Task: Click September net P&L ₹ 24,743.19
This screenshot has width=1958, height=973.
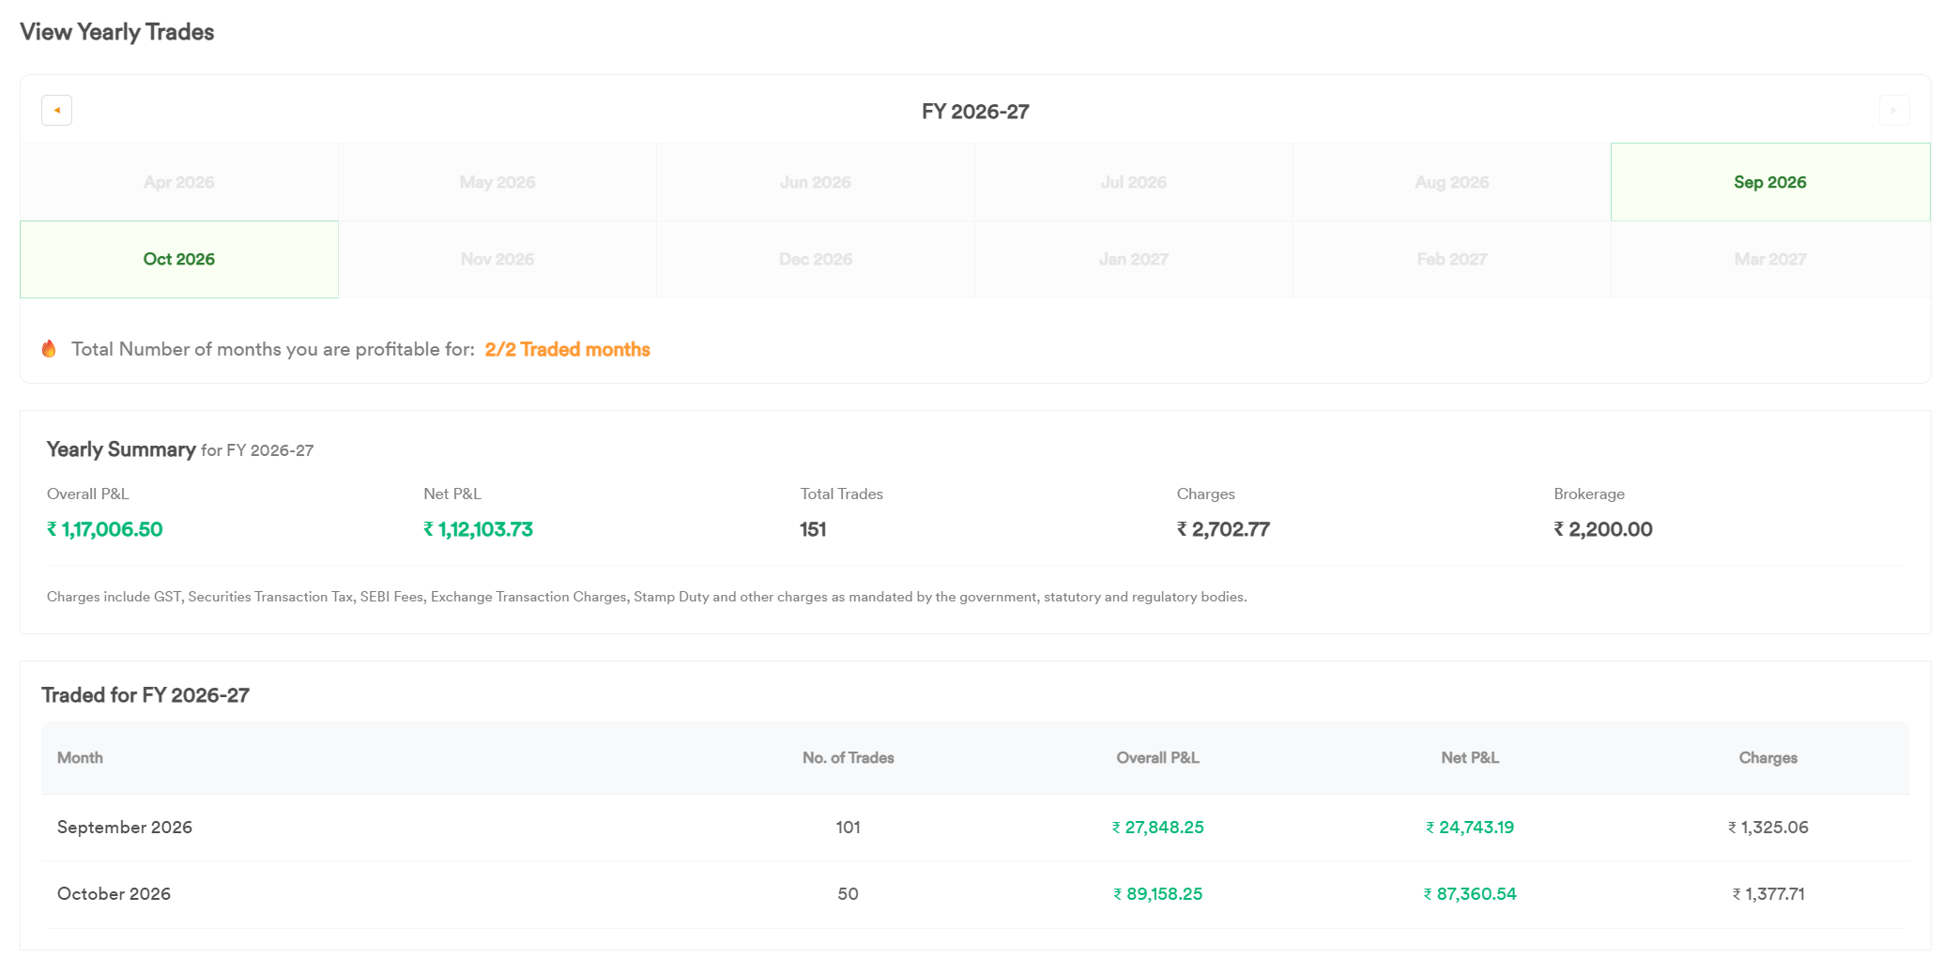Action: click(x=1470, y=828)
